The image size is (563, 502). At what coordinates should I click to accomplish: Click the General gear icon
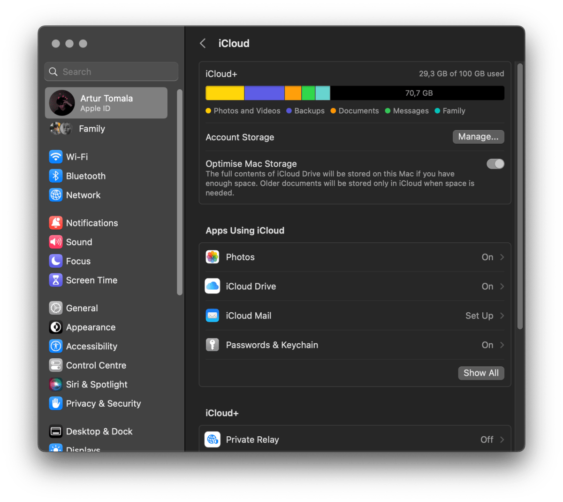(x=56, y=308)
